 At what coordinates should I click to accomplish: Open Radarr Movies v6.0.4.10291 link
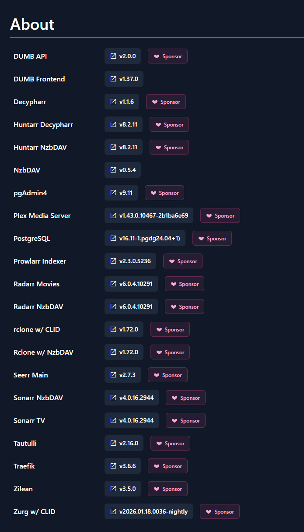(x=131, y=284)
